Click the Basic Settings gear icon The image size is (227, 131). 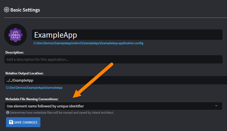(x=7, y=10)
